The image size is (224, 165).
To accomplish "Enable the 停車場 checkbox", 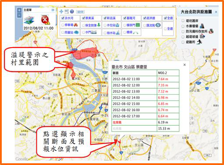I will pos(63,25).
